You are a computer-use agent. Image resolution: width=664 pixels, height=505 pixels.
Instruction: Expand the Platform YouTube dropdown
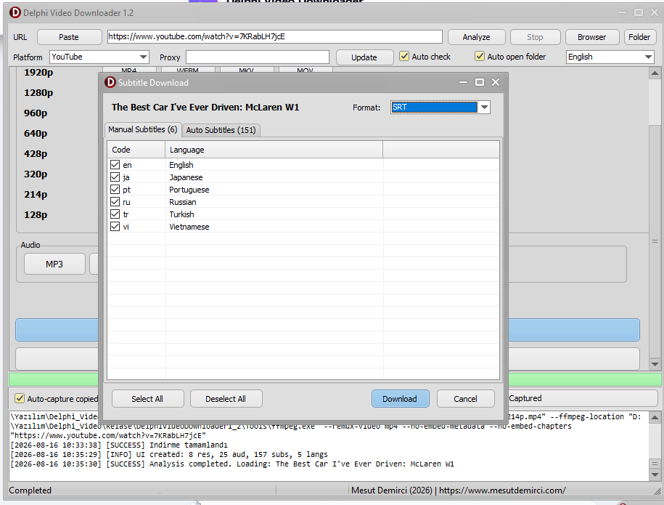point(144,57)
